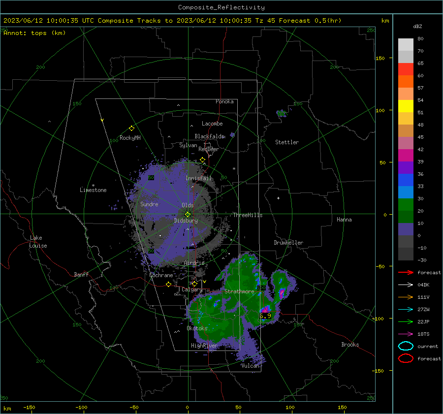Click the Strathmore map label
The image size is (443, 414).
[239, 291]
